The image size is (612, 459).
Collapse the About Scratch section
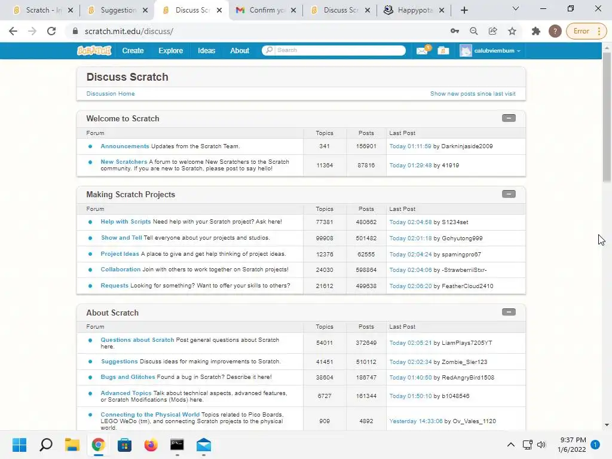(x=509, y=312)
